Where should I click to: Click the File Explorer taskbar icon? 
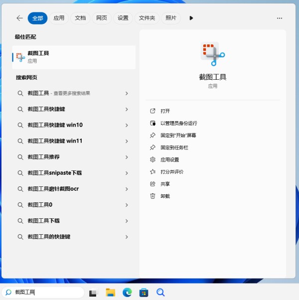[110, 293]
